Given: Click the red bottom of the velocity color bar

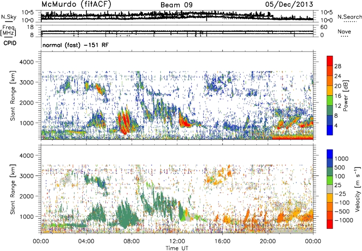Looking at the screenshot, I should point(330,224).
